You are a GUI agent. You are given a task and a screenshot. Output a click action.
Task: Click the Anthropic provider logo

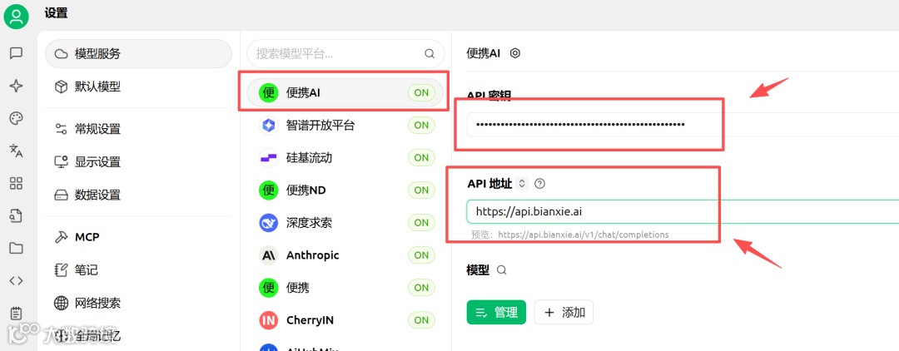click(268, 255)
